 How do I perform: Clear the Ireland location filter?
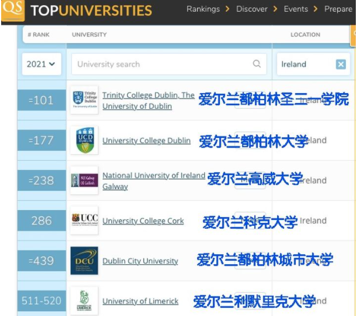pyautogui.click(x=341, y=64)
